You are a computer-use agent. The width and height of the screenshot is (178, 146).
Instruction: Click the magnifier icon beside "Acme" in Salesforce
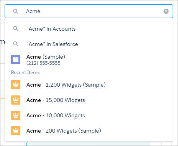tap(16, 44)
